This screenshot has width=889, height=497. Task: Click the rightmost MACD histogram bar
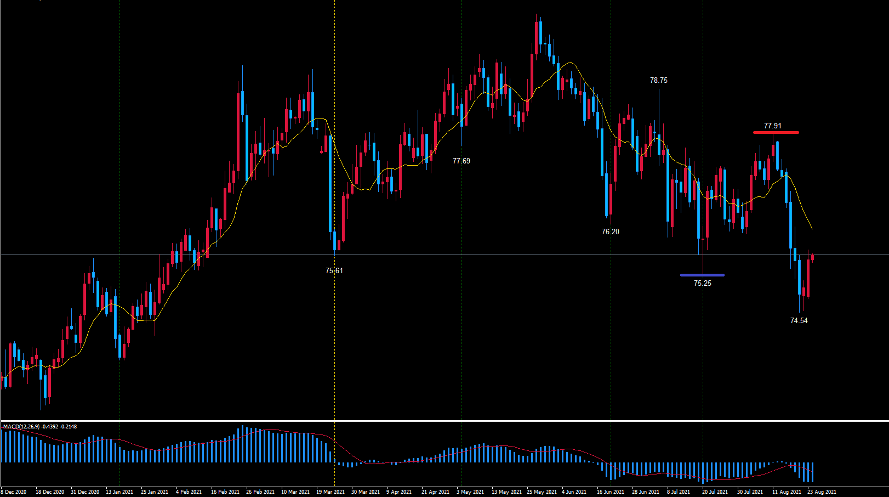tap(812, 472)
